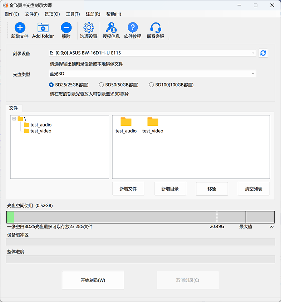Switch to the 文件 tab
Viewport: 281px width, 302px height.
click(x=14, y=108)
